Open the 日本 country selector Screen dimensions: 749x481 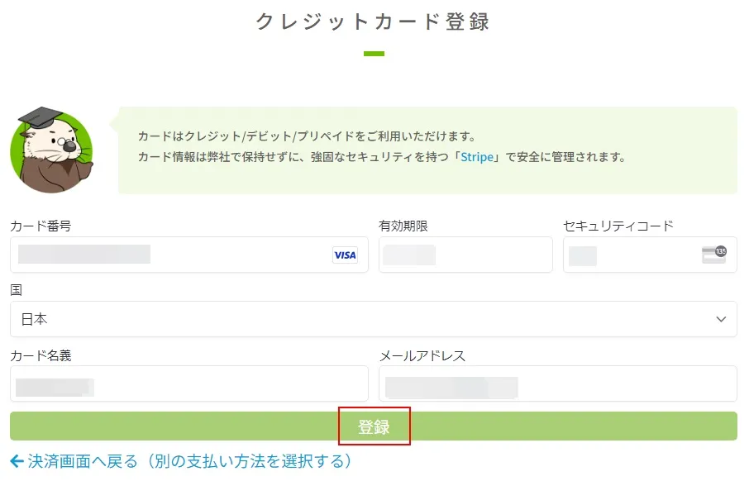tap(374, 319)
